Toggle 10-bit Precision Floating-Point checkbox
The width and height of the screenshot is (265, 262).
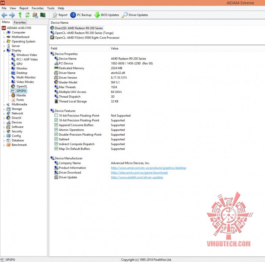coord(56,115)
